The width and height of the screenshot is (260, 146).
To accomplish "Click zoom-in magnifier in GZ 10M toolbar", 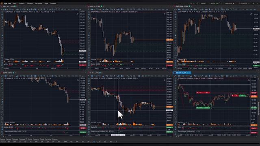I will coord(215,76).
